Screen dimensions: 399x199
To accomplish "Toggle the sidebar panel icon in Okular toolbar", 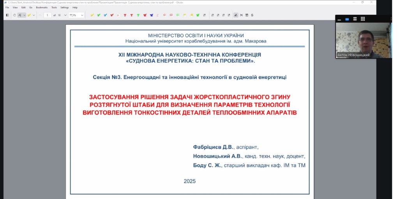I will [8, 15].
